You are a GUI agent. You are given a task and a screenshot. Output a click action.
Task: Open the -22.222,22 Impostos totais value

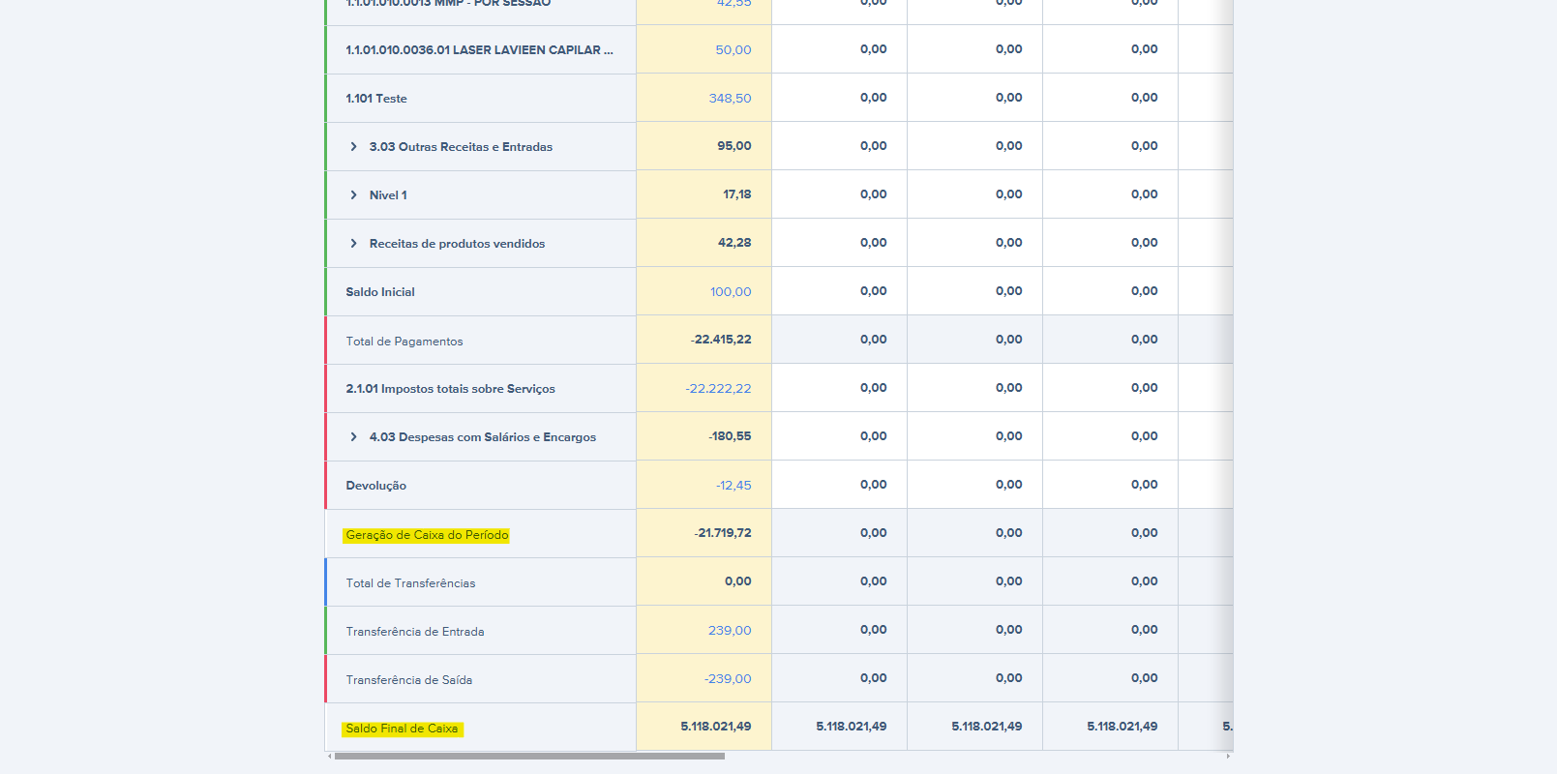[x=718, y=389]
